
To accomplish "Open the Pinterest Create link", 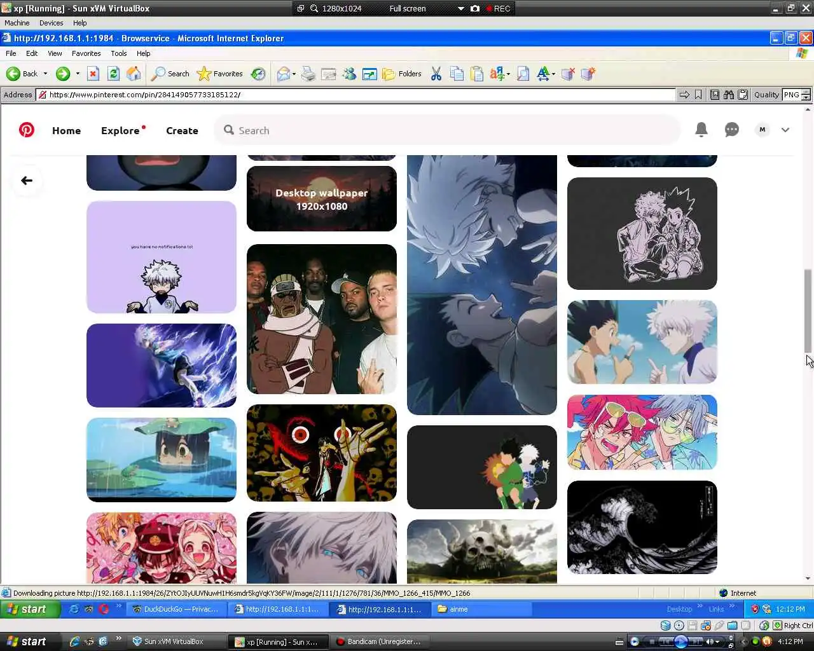I will click(182, 130).
